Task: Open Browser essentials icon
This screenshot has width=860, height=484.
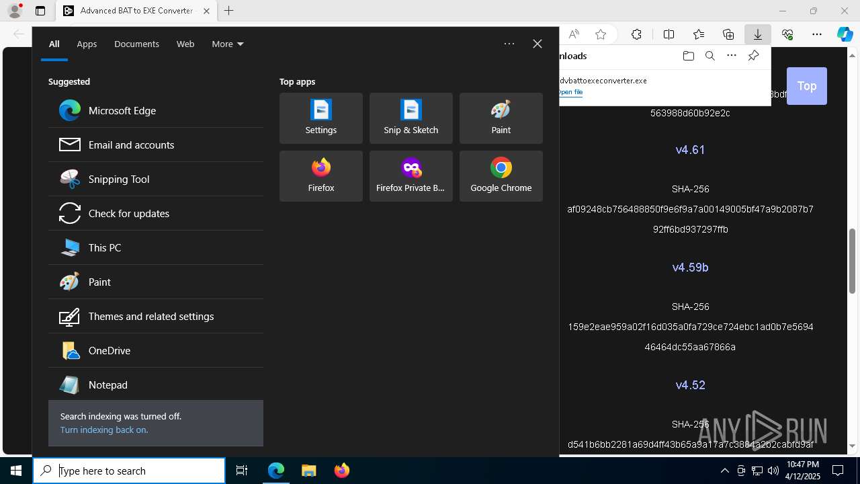Action: 787,34
